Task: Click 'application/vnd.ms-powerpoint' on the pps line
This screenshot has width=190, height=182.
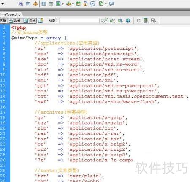Action: (112, 91)
